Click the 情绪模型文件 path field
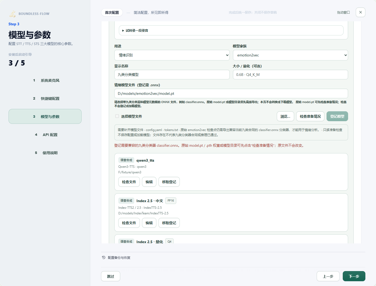 [x=231, y=93]
